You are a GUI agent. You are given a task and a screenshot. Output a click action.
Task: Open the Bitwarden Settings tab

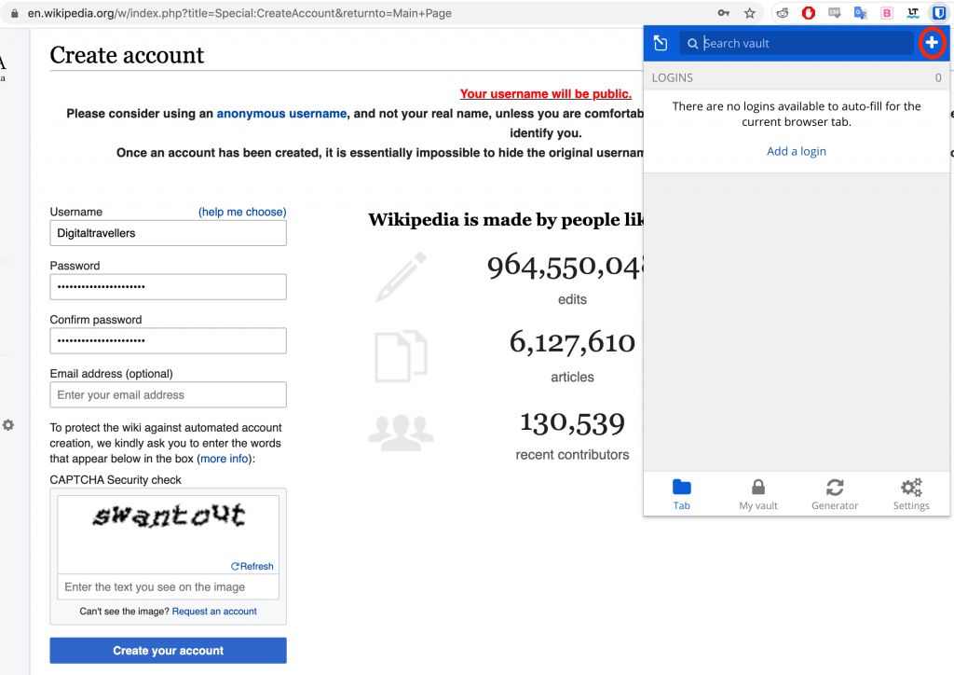pos(910,493)
